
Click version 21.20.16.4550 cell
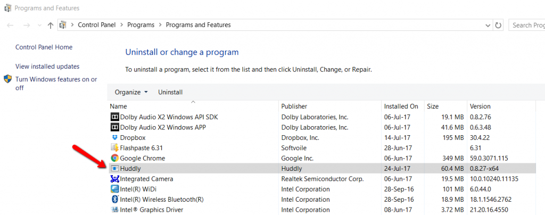click(490, 210)
